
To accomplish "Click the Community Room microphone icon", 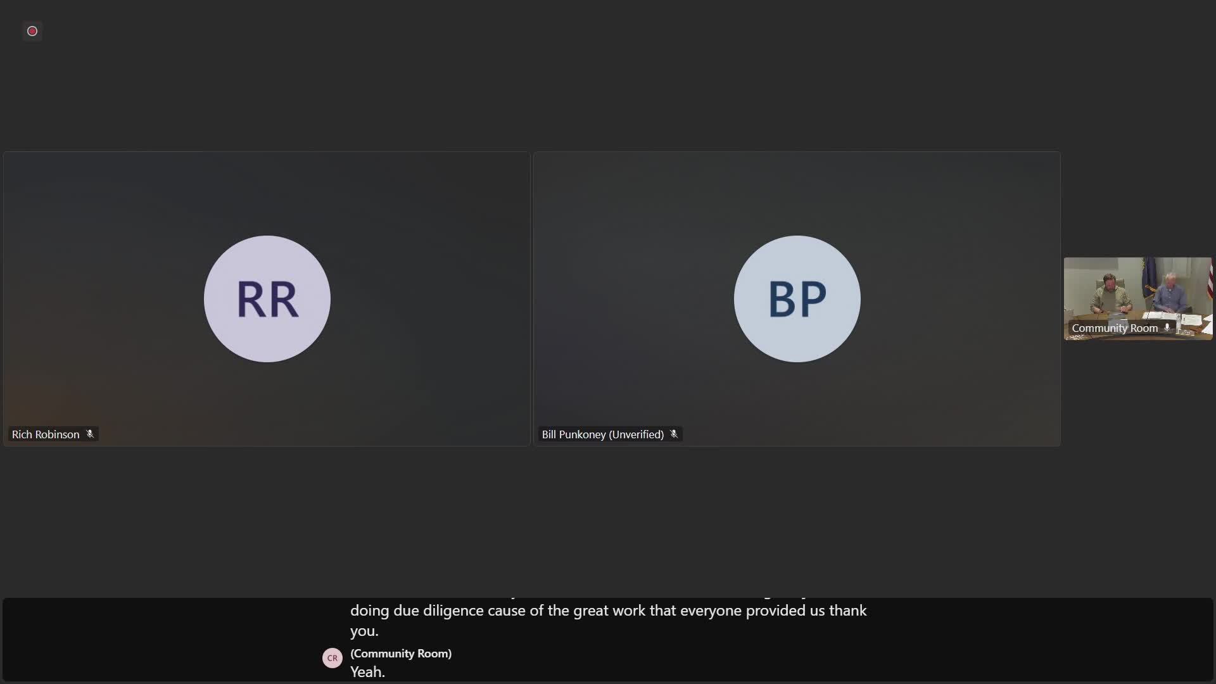I will tap(1167, 327).
